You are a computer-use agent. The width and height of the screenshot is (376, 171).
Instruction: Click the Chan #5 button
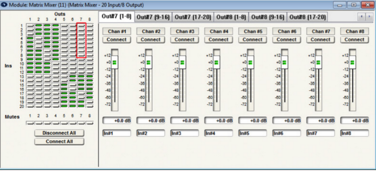pyautogui.click(x=253, y=31)
